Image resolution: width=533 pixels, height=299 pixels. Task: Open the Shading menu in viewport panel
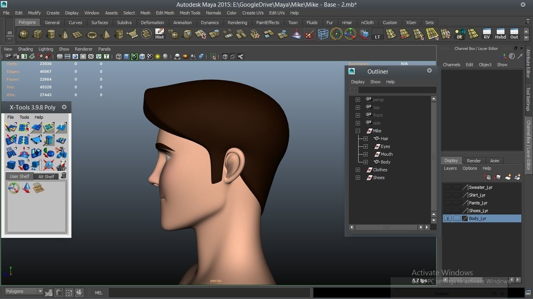25,49
